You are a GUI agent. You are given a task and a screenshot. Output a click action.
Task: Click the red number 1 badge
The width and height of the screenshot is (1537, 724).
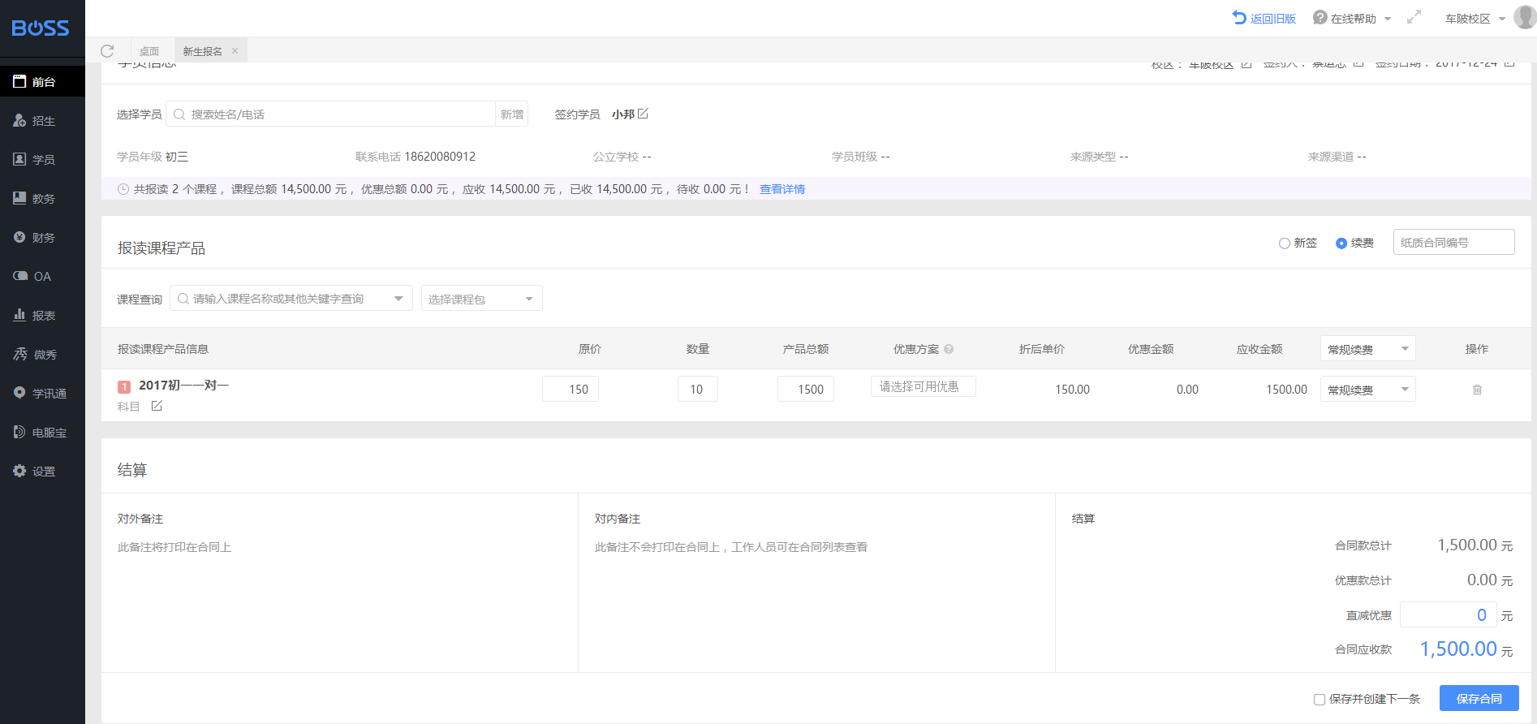[124, 387]
